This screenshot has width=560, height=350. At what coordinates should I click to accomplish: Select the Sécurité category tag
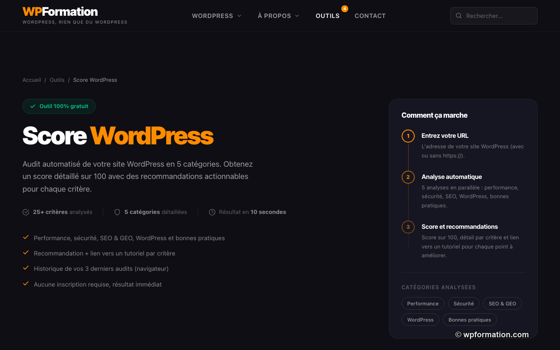click(464, 304)
